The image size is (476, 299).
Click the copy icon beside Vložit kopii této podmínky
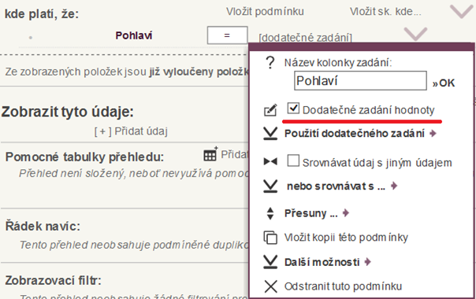point(270,238)
